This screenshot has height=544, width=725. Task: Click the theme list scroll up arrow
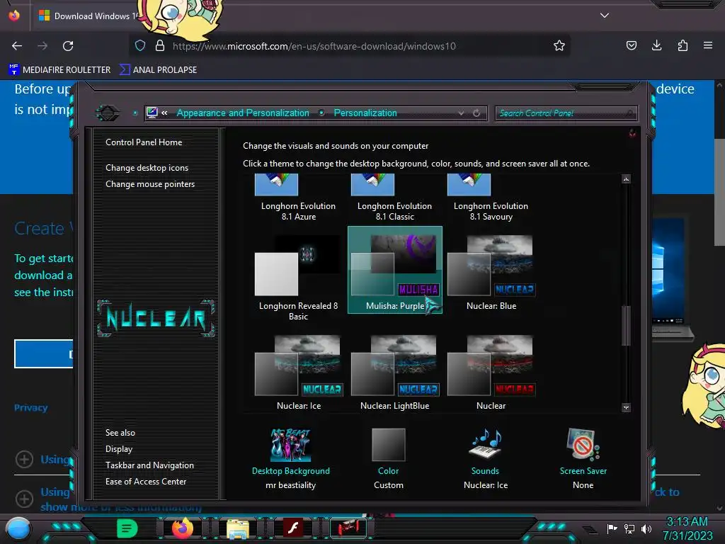point(626,179)
